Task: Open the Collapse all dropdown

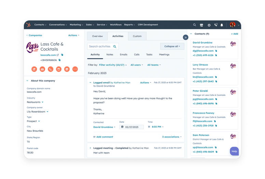Action: (x=172, y=46)
